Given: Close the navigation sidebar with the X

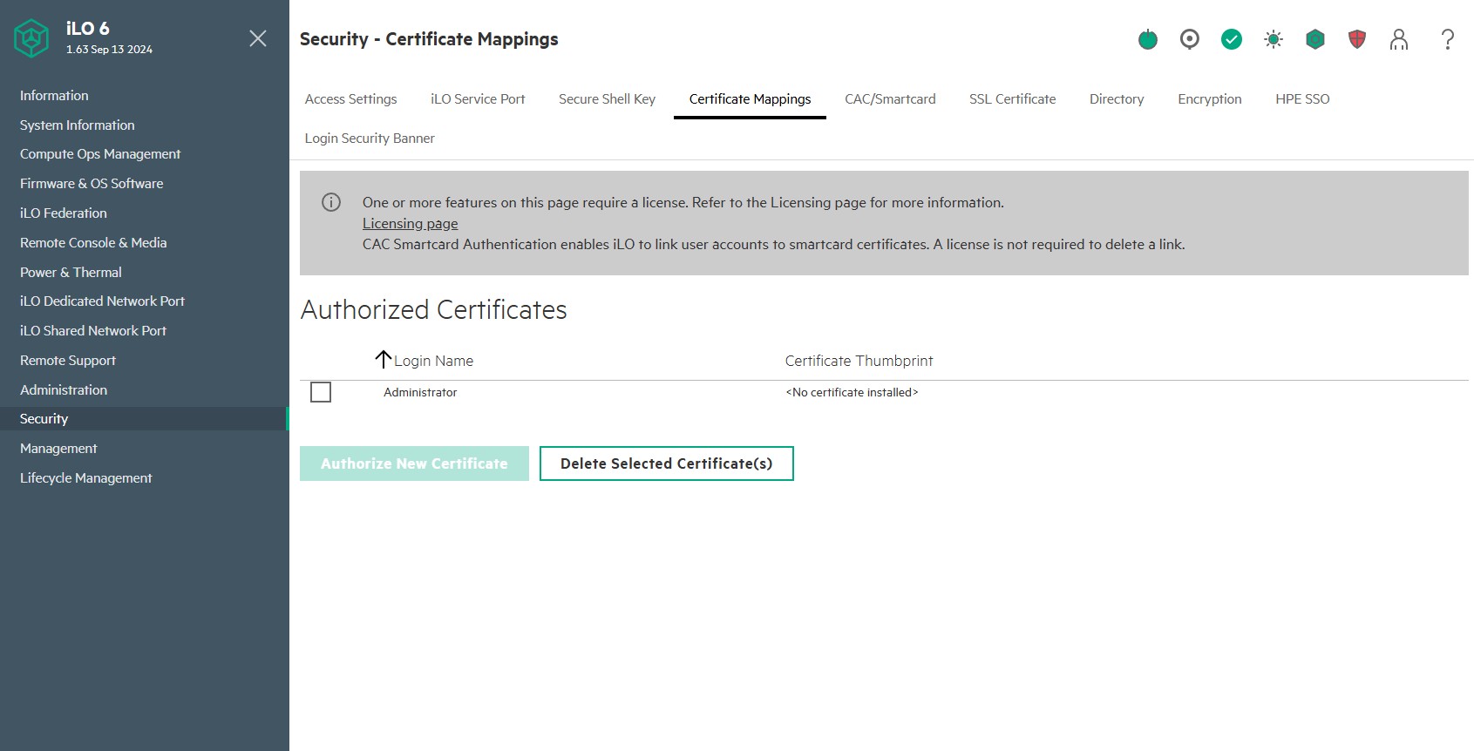Looking at the screenshot, I should [258, 38].
